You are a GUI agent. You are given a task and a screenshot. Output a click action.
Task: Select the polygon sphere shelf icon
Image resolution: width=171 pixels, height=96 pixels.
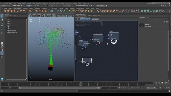[5, 11]
